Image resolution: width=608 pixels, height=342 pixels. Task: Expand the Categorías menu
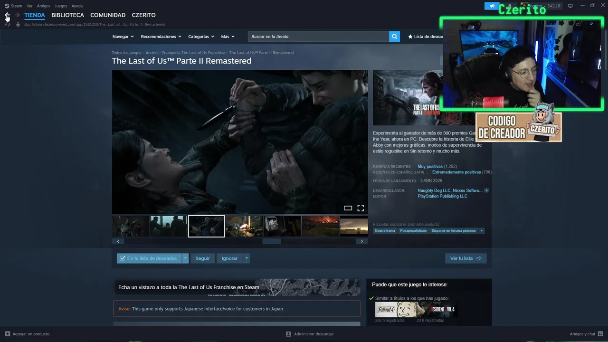[201, 37]
